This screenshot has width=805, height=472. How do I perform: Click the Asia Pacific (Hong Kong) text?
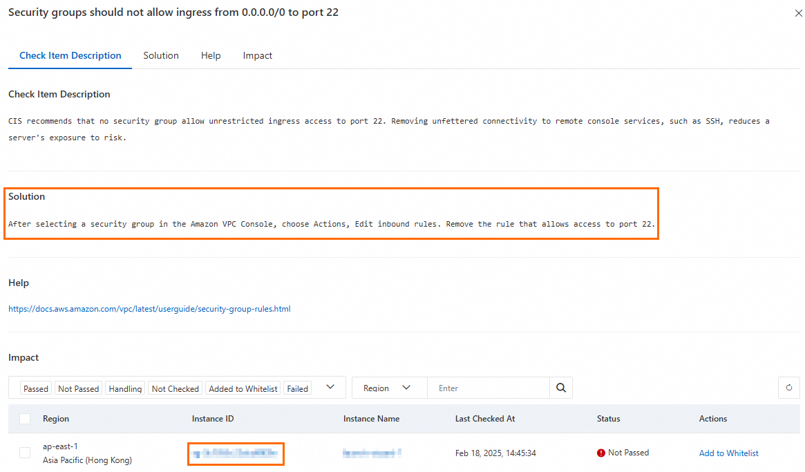[87, 460]
